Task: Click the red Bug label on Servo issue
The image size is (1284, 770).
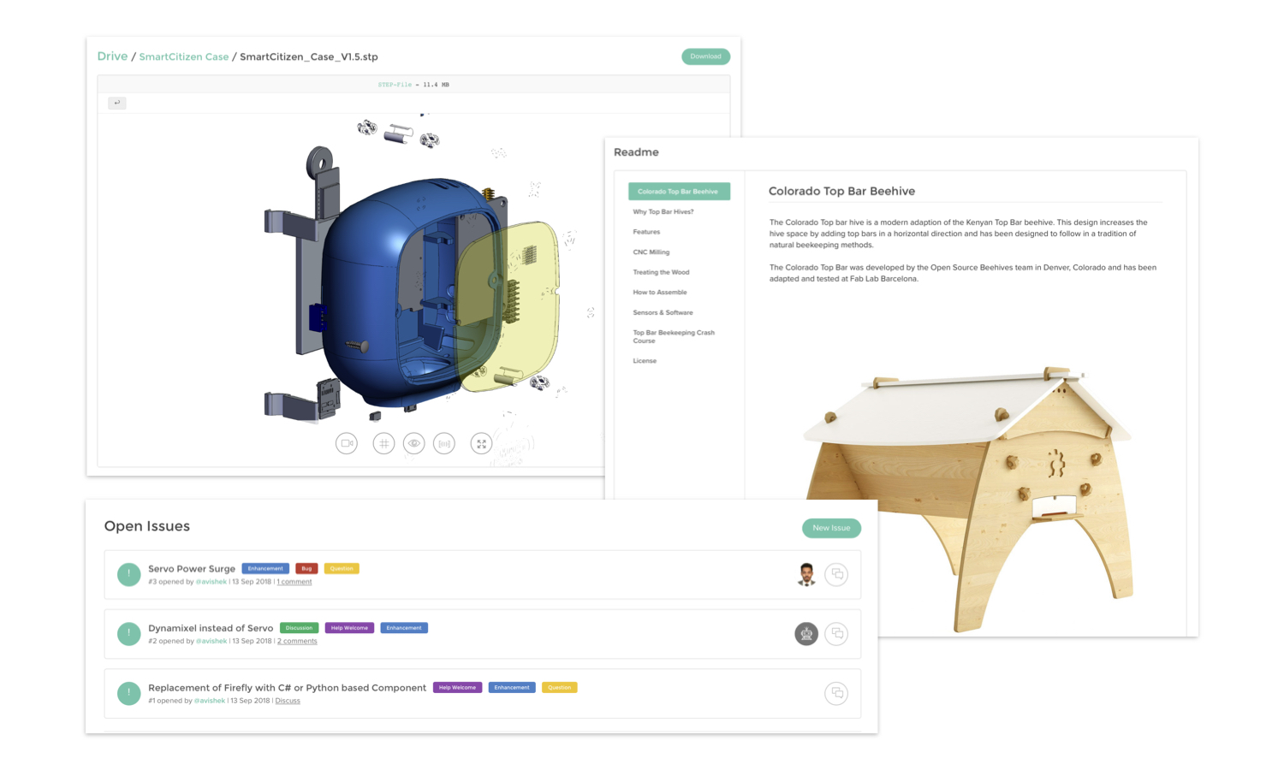Action: coord(306,568)
